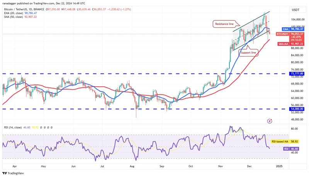This screenshot has height=177, width=309.
Task: Click the 80.00 RSI axis label
Action: [x=294, y=129]
